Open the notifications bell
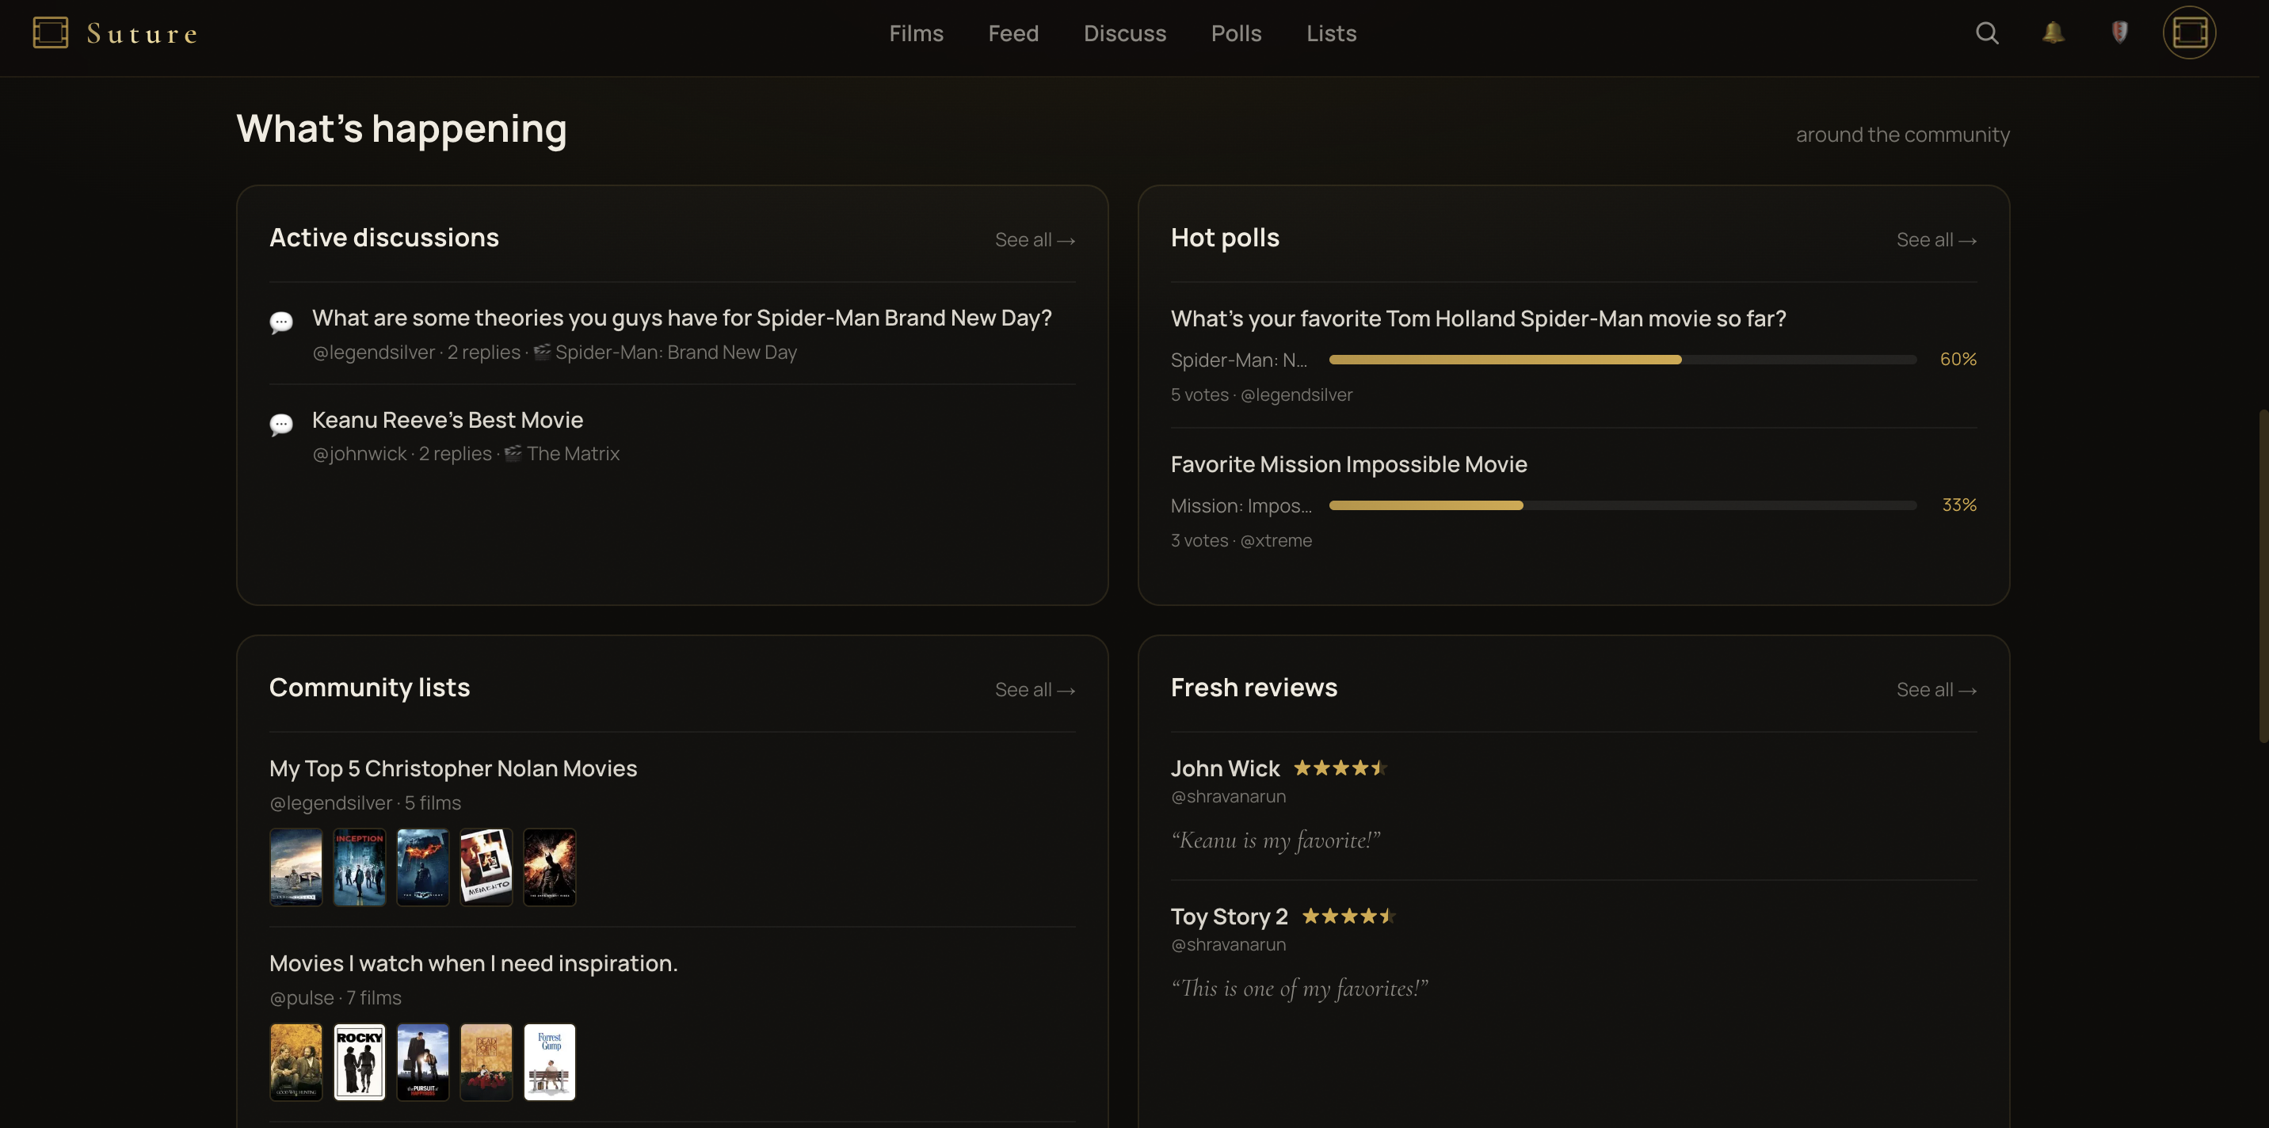The width and height of the screenshot is (2269, 1128). coord(2054,32)
